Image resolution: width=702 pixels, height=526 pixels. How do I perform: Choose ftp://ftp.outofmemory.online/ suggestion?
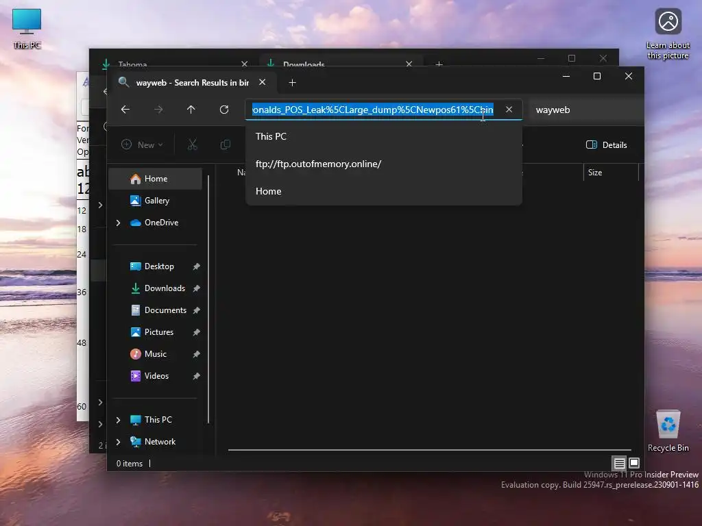[x=384, y=164]
